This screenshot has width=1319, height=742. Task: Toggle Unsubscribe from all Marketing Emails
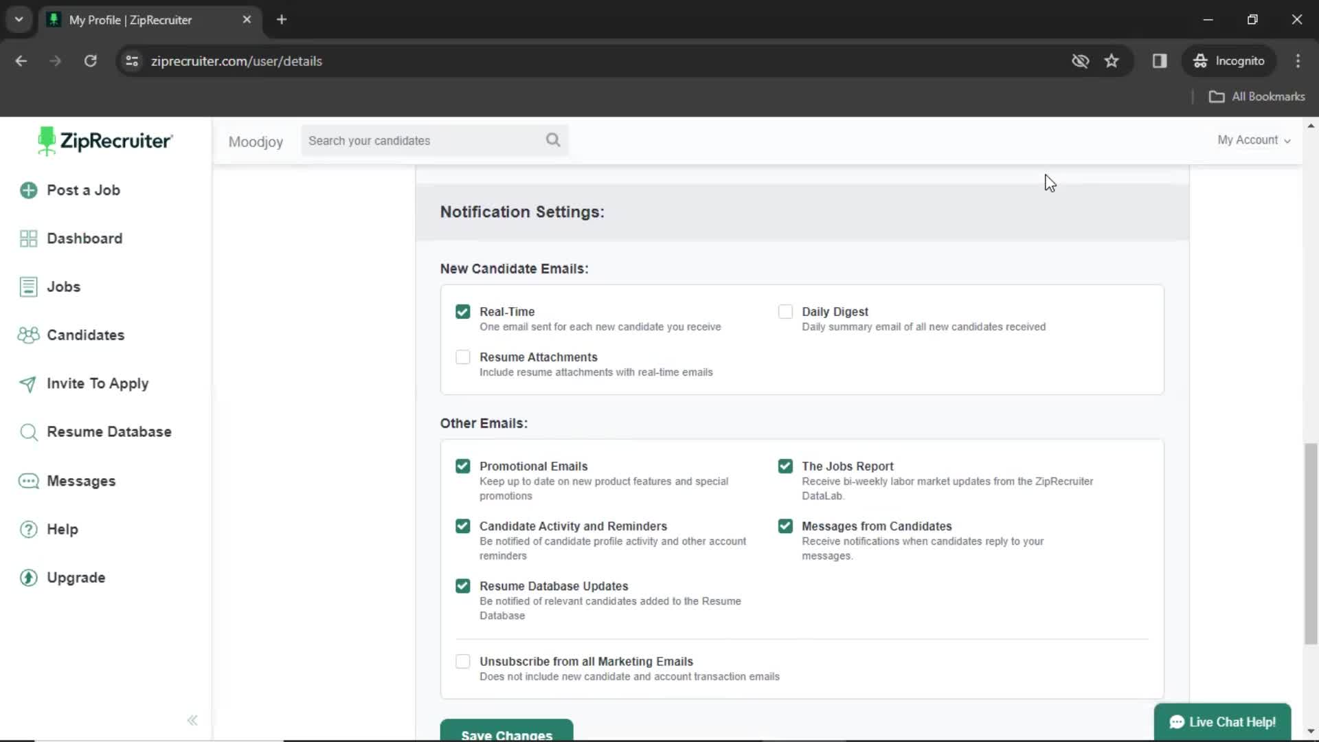[463, 660]
